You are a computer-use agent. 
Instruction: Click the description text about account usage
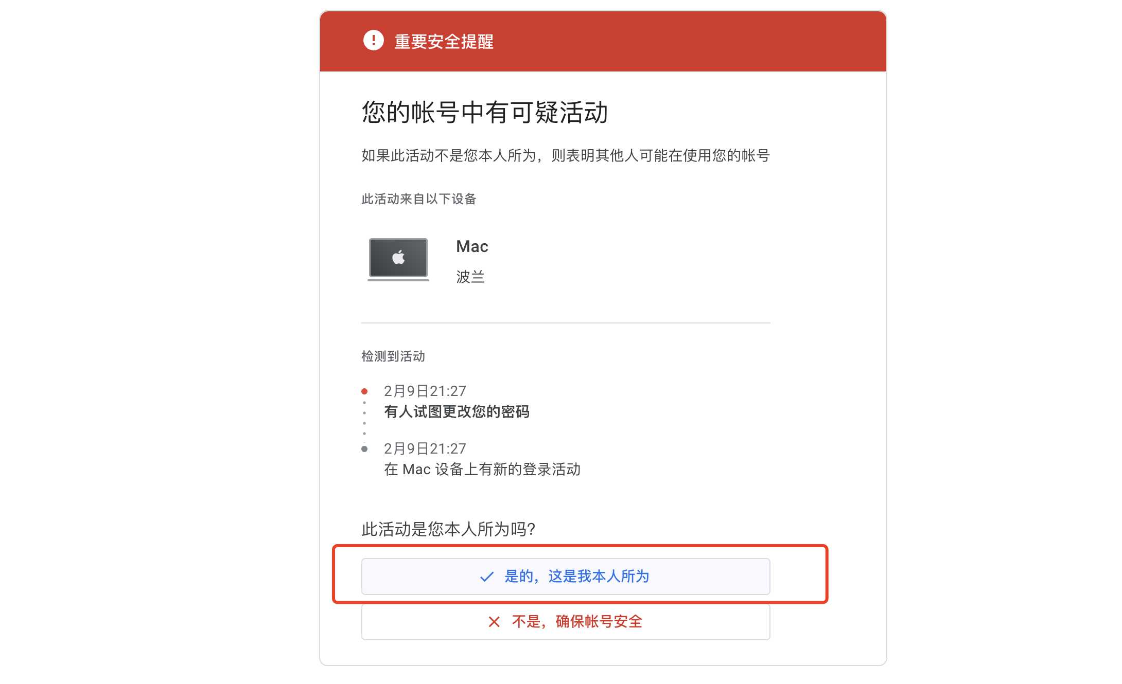(x=566, y=155)
